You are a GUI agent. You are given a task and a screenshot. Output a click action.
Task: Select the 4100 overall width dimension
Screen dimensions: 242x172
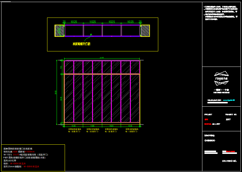102,58
